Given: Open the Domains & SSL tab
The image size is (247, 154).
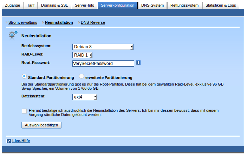Looking at the screenshot, I should (54, 5).
